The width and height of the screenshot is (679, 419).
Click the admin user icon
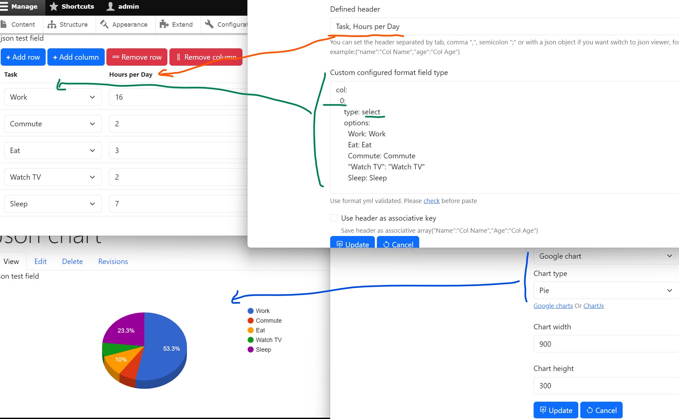coord(110,7)
